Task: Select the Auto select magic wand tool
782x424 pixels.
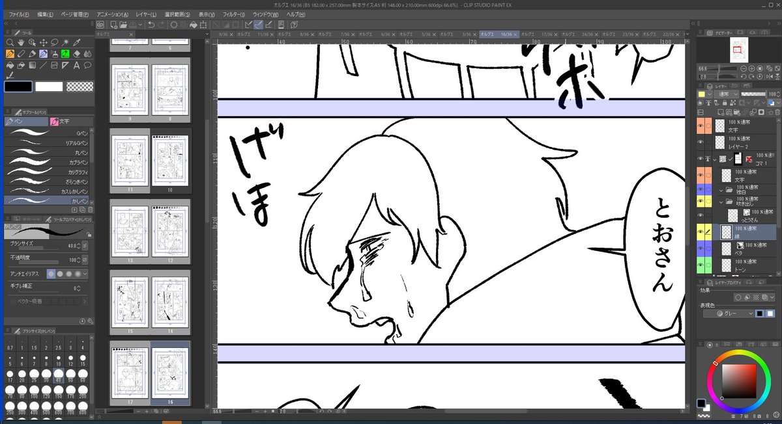Action: click(x=65, y=42)
